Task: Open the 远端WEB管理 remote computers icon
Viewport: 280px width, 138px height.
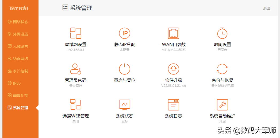Action: 75,105
